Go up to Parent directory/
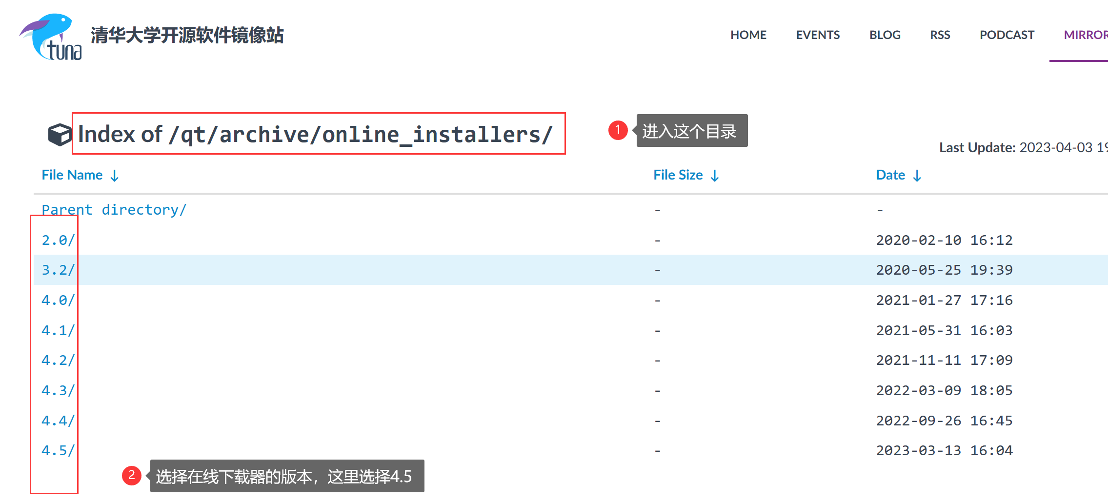 tap(114, 210)
